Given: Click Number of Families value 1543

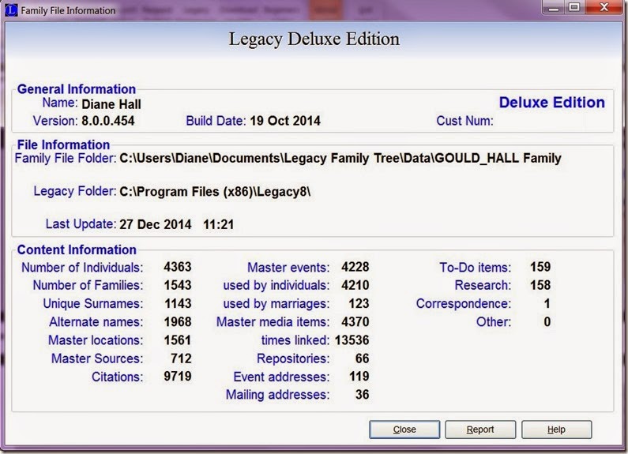Looking at the screenshot, I should point(178,285).
